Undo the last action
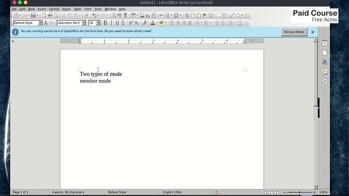Screen dimensions: 349x196 pyautogui.click(x=94, y=15)
